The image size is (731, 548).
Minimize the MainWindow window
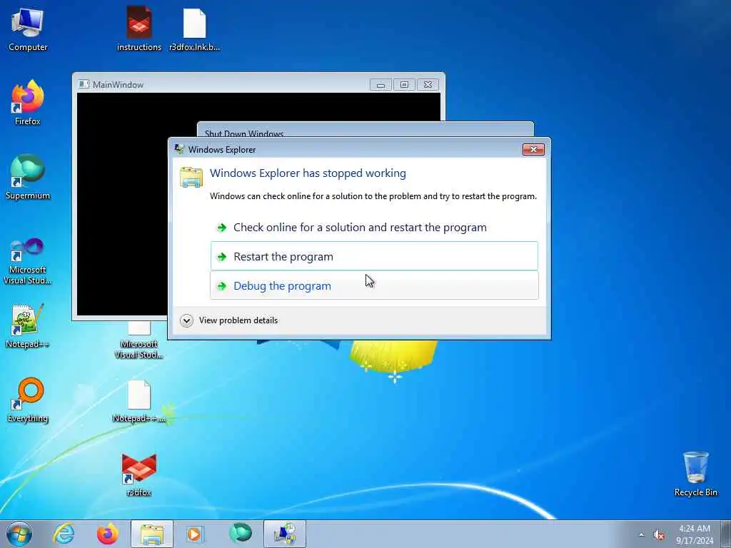[380, 85]
